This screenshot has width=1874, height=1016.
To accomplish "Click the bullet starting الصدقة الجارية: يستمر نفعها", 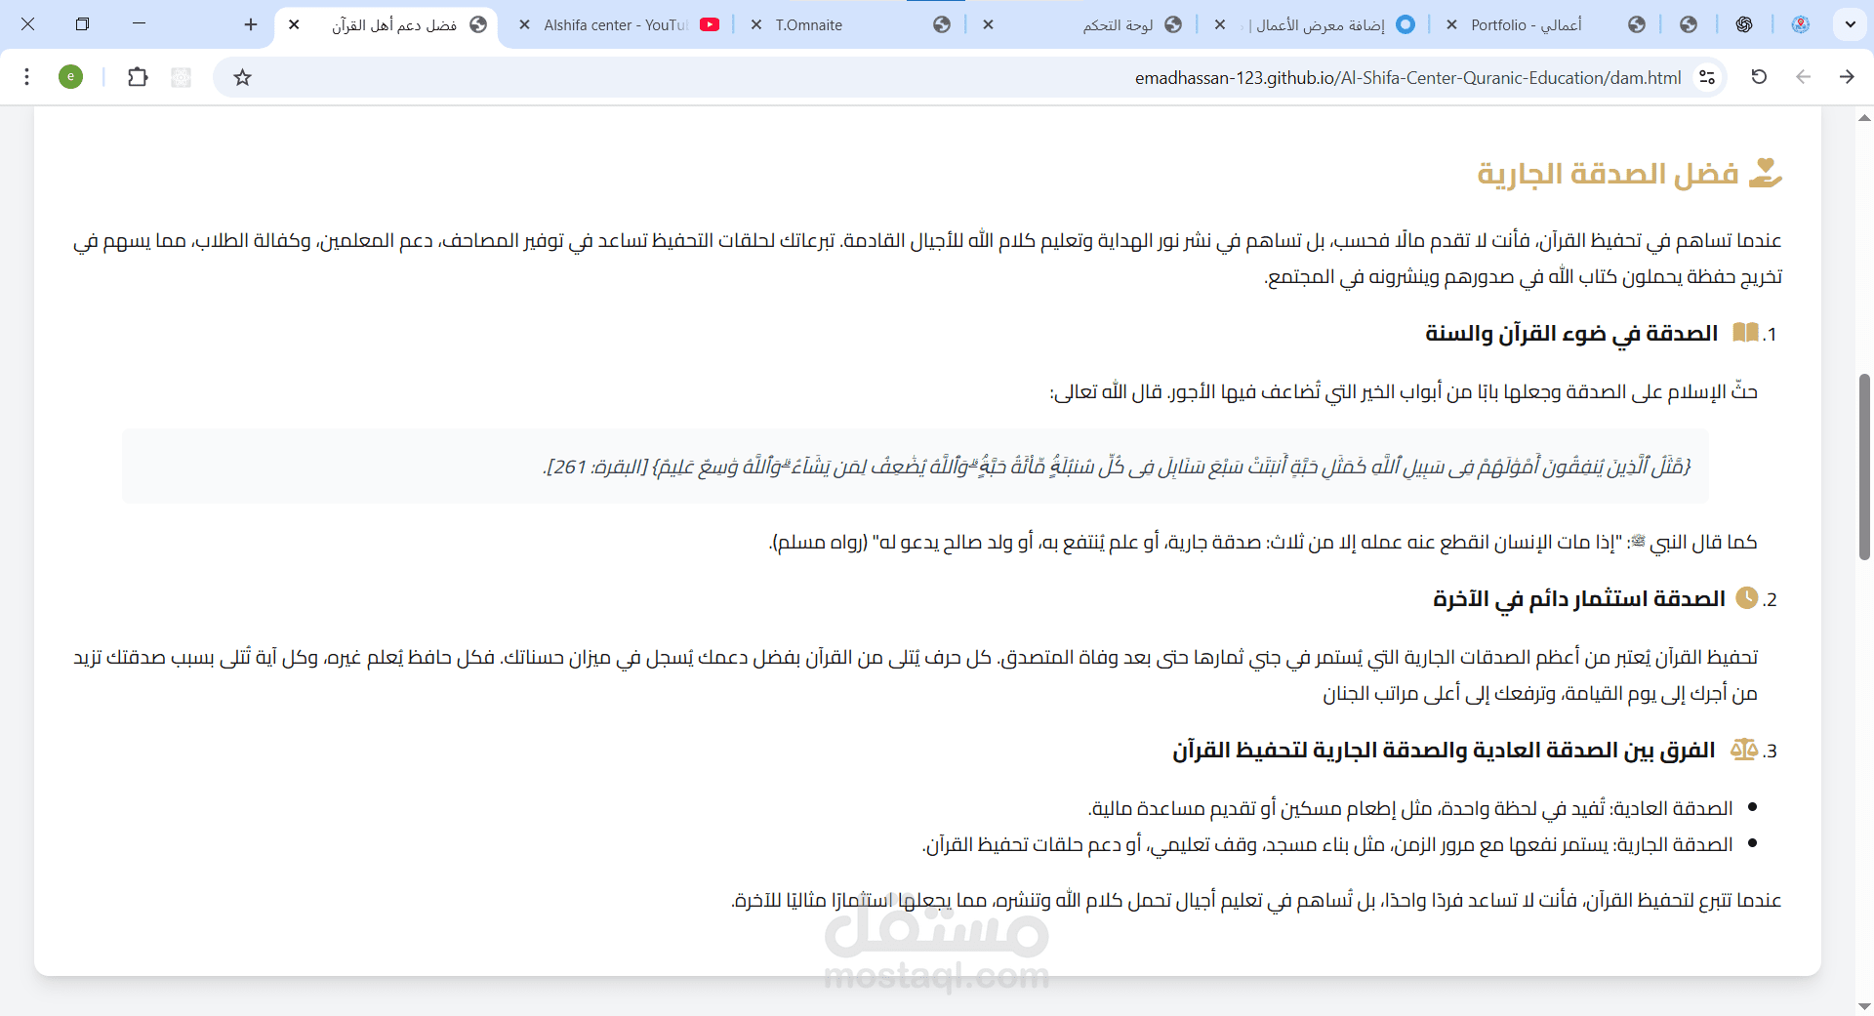I will (x=1327, y=844).
